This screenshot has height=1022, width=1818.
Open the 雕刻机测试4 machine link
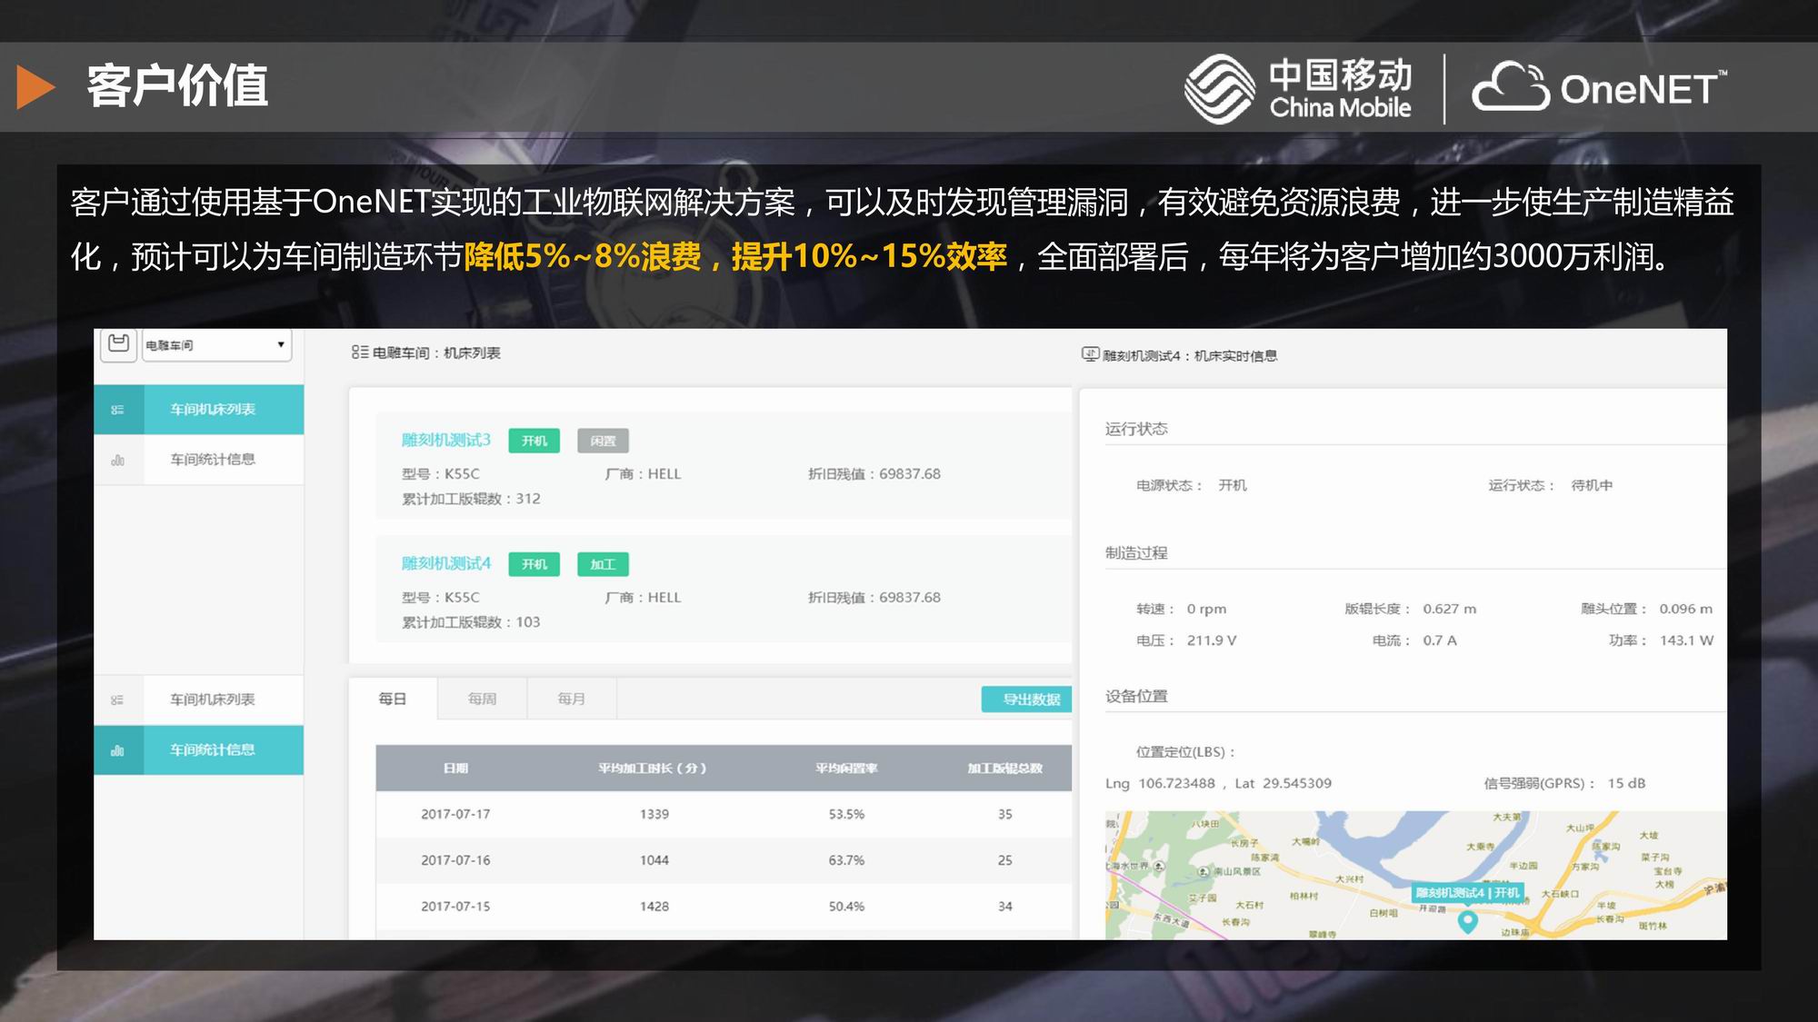445,563
